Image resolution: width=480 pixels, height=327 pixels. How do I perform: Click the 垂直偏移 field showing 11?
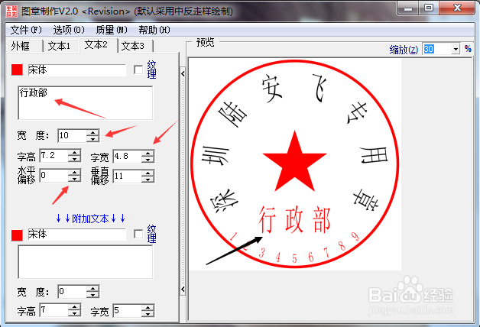128,176
